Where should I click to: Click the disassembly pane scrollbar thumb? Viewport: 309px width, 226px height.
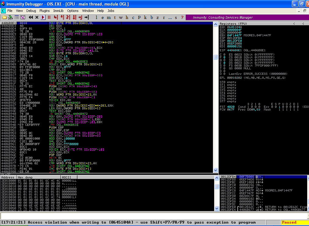point(216,57)
